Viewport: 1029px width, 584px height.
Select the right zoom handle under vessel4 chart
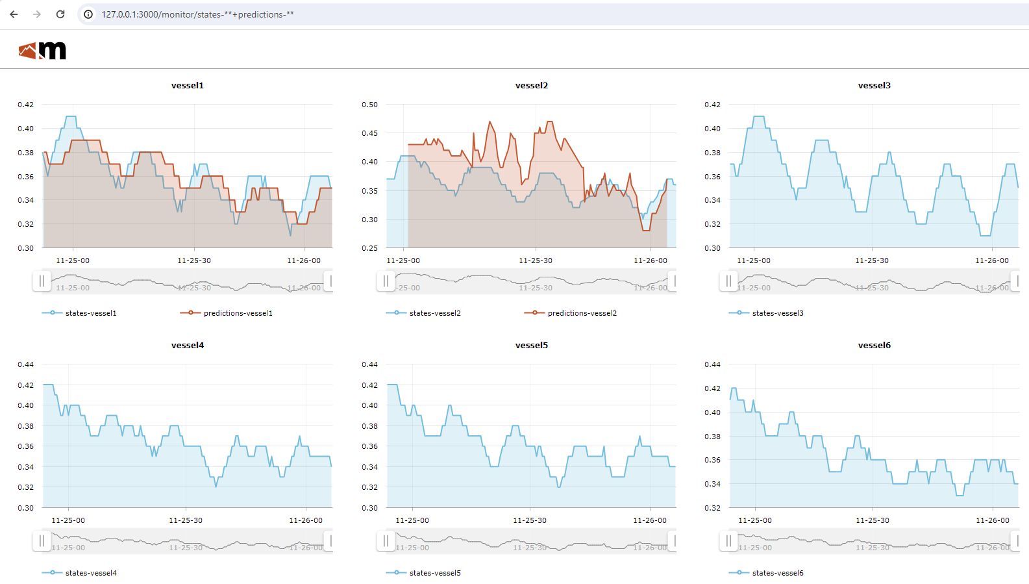coord(330,541)
